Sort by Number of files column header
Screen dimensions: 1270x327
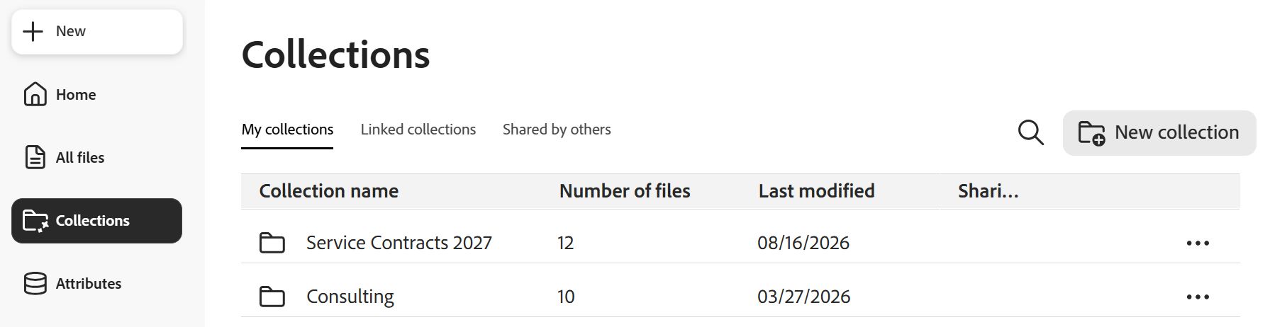click(x=625, y=191)
